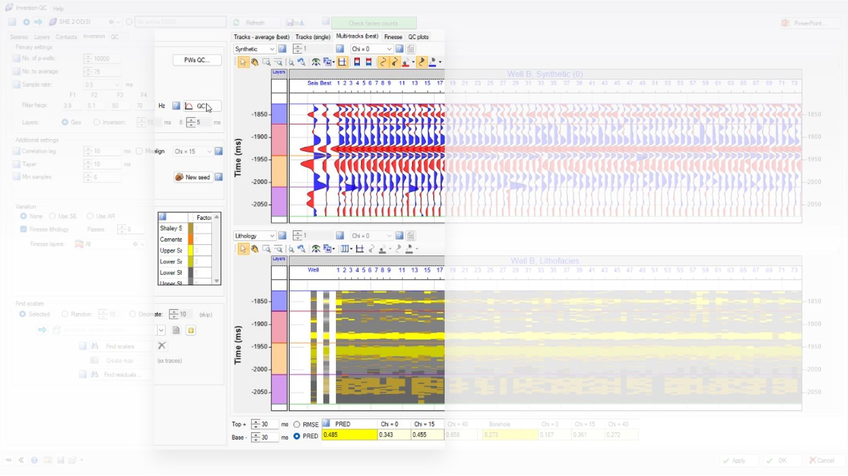
Task: Open Sample rate 0.5 dropdown
Action: point(102,84)
